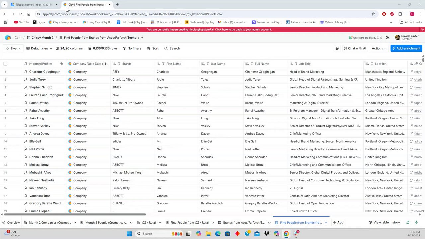Click the Add enrichment button
The width and height of the screenshot is (425, 239).
tap(406, 48)
